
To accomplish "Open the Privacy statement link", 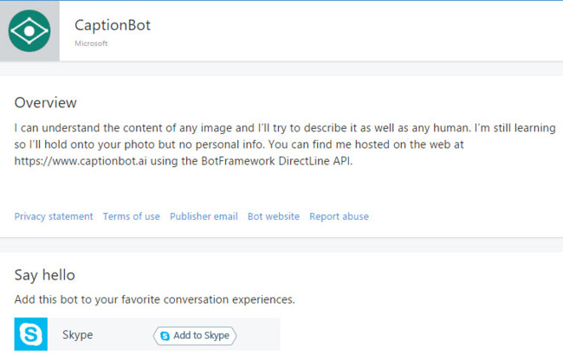I will [54, 216].
